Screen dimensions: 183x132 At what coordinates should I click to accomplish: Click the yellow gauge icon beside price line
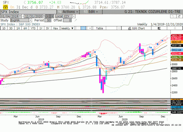pyautogui.click(x=5, y=7)
